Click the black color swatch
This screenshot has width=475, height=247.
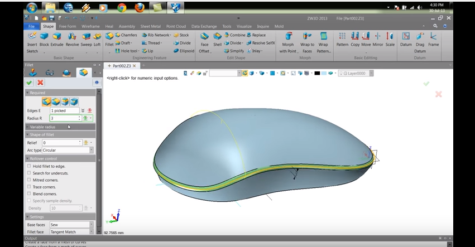click(317, 73)
